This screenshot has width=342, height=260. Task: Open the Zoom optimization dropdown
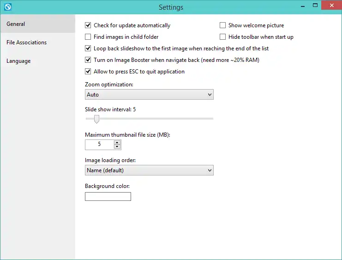[149, 95]
